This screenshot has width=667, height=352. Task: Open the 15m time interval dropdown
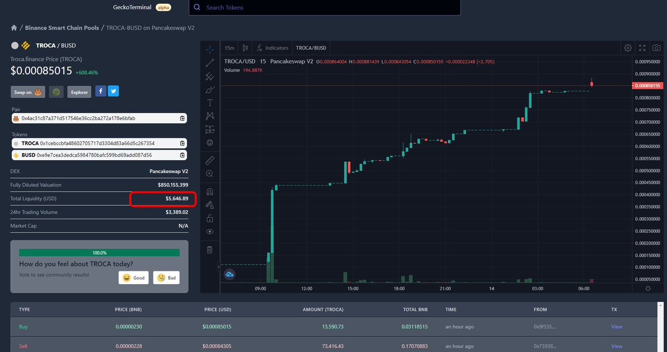(x=230, y=48)
